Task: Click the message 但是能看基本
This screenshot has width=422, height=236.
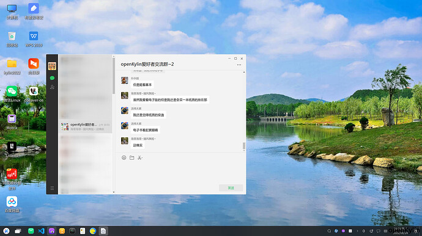Action: tap(143, 85)
